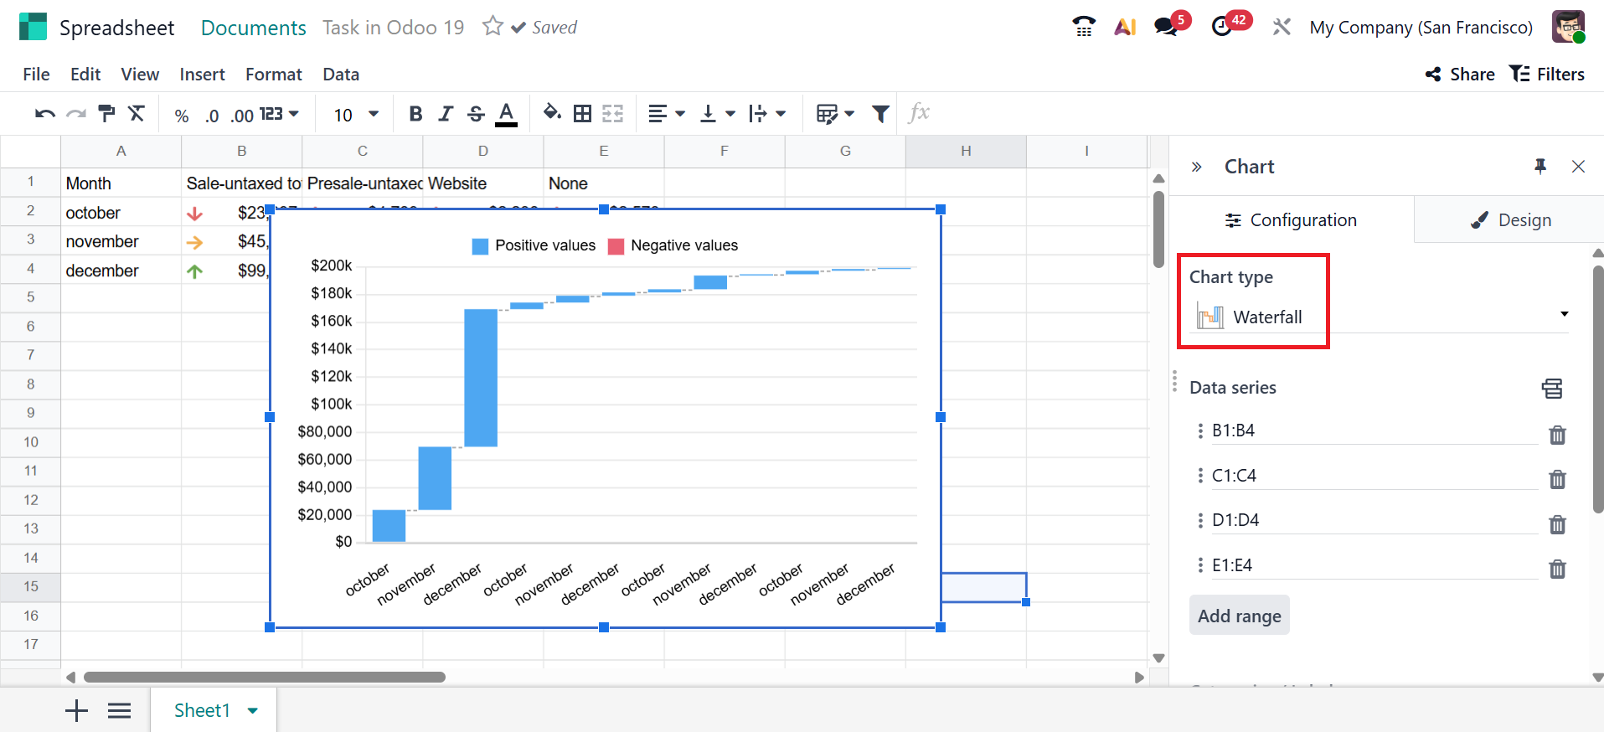
Task: Click the borders grid icon
Action: coord(582,114)
